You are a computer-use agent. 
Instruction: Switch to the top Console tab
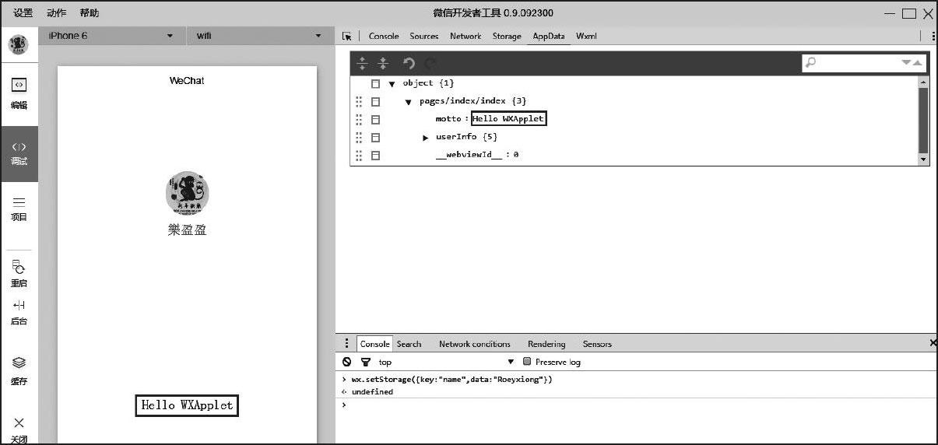click(384, 36)
